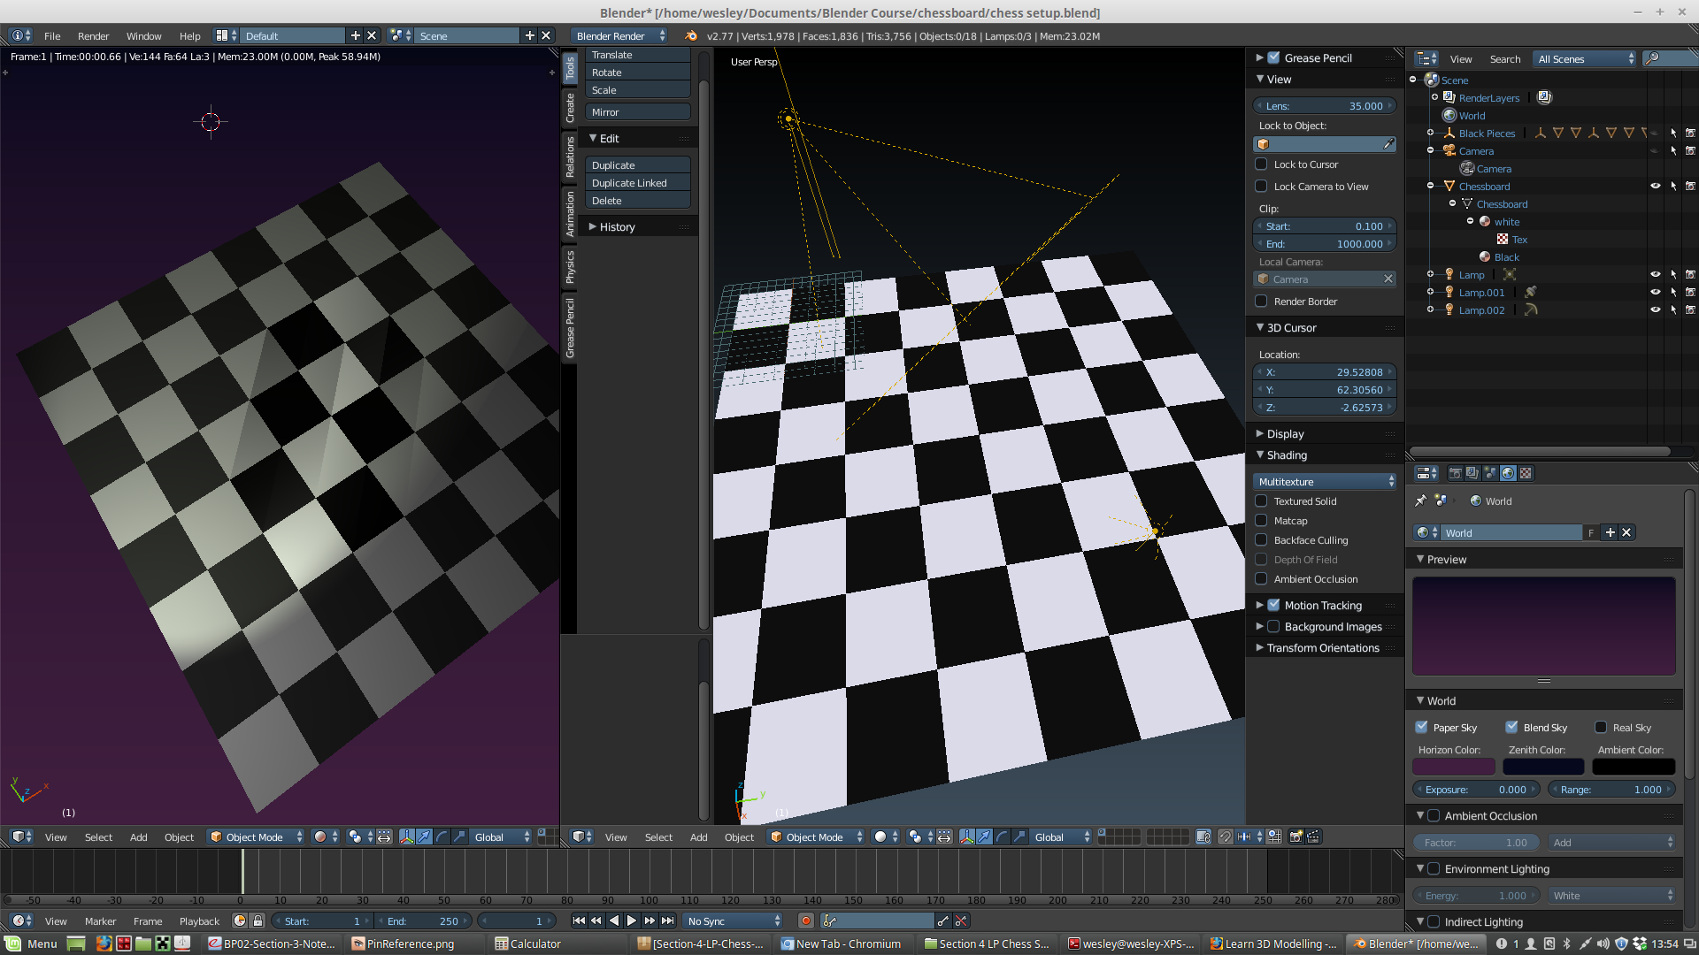This screenshot has height=955, width=1699.
Task: Click the lock timeline range icon
Action: click(258, 921)
